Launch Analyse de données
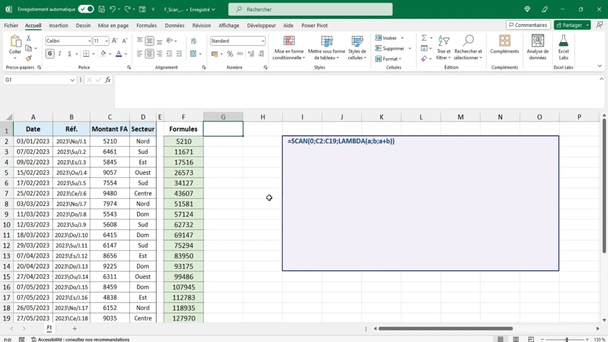The image size is (608, 342). [x=538, y=48]
